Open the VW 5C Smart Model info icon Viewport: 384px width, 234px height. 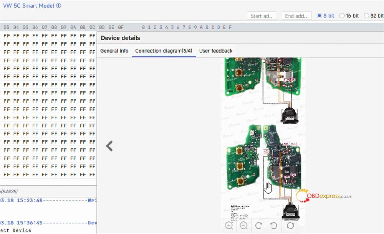tap(58, 5)
